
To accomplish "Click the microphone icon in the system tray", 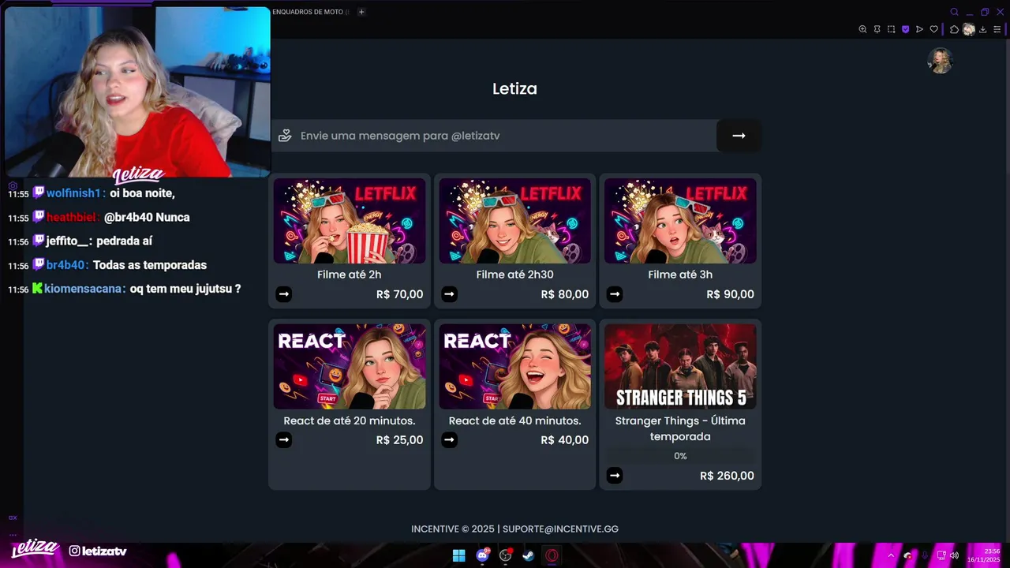I will point(925,555).
